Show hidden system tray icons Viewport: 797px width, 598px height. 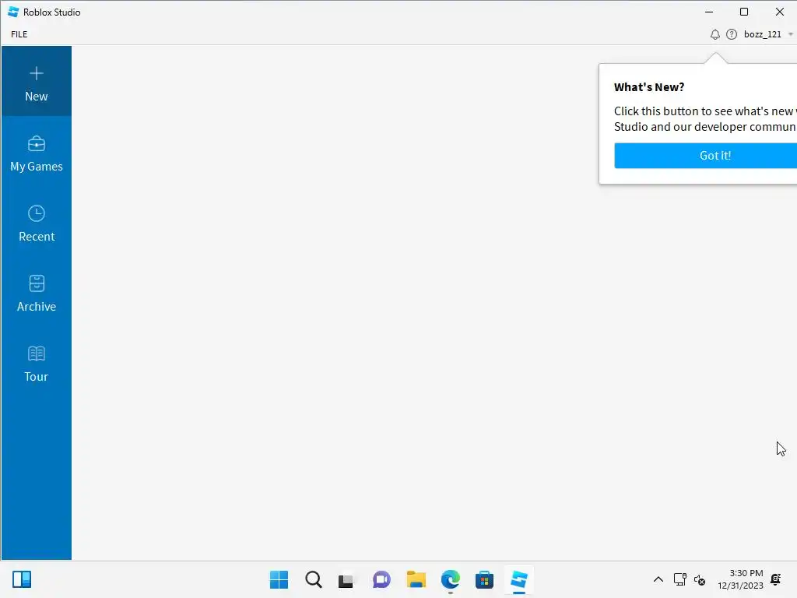pos(658,579)
